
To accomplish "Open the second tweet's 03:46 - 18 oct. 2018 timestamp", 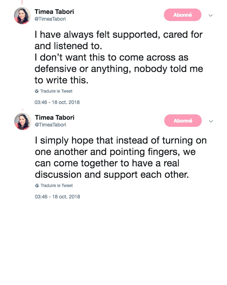I will click(x=57, y=197).
